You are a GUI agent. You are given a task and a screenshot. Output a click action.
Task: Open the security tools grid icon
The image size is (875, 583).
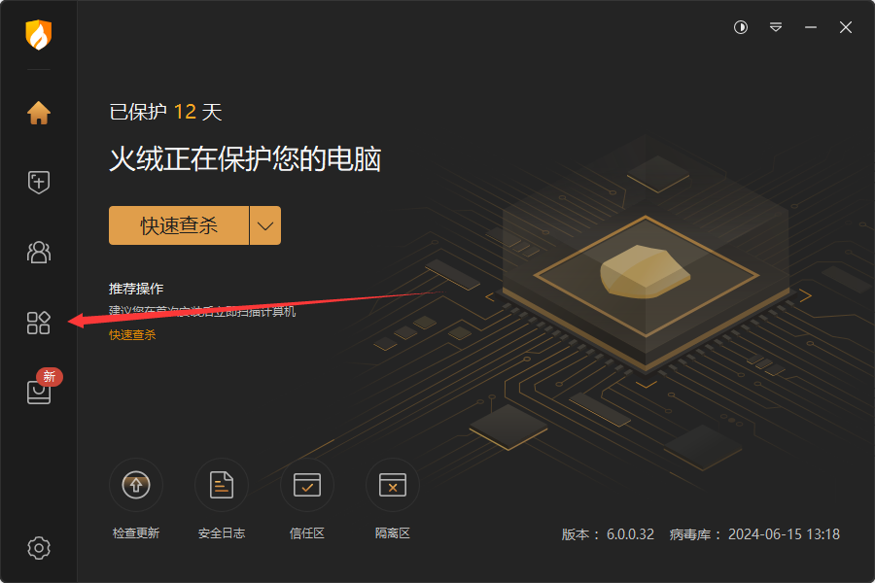click(39, 323)
